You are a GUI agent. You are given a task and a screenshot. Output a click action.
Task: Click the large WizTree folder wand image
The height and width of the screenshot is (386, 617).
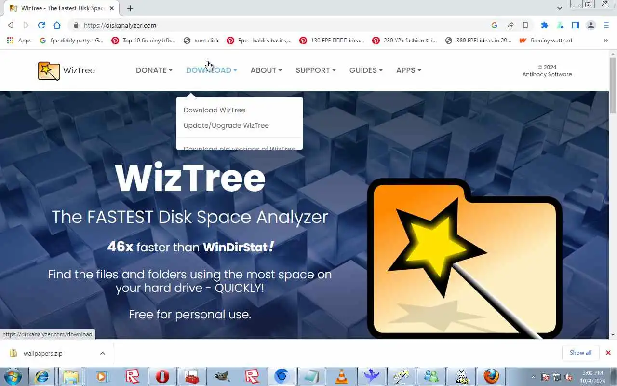pyautogui.click(x=464, y=259)
